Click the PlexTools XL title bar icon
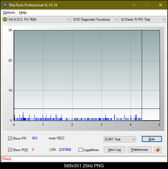This screenshot has width=168, height=169. coord(5,5)
